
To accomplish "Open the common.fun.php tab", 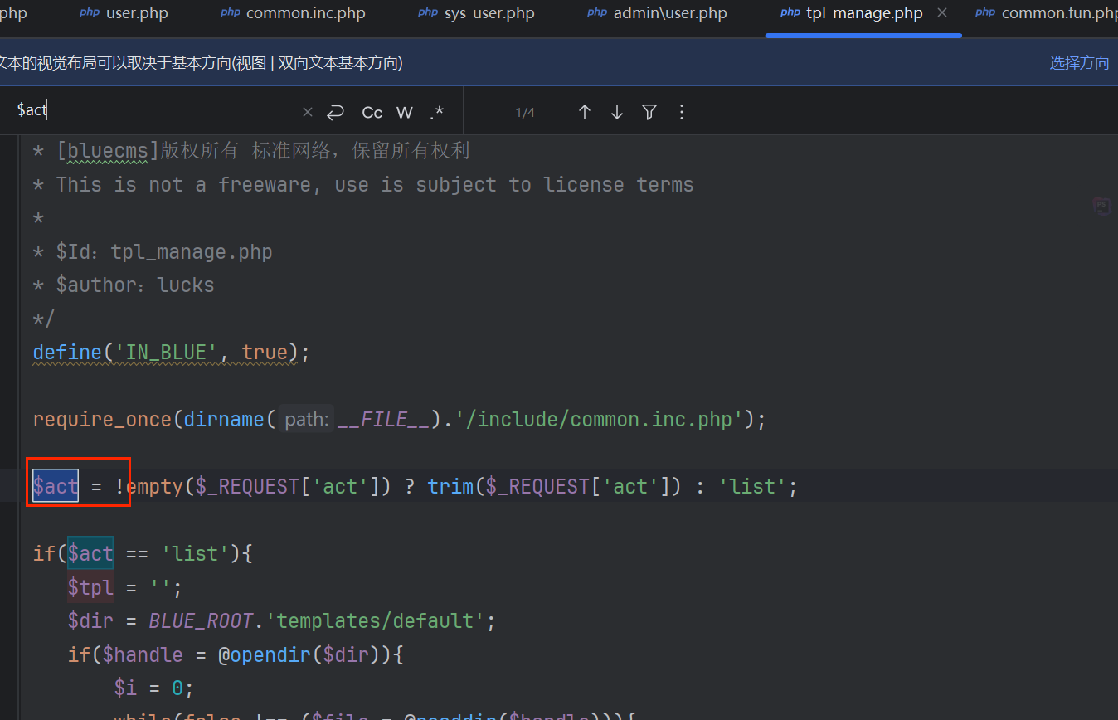I will pyautogui.click(x=1058, y=13).
